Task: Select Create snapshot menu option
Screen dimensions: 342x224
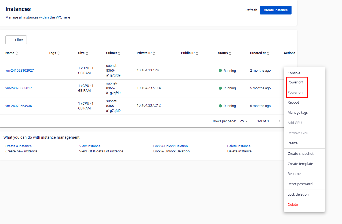Action: click(300, 154)
